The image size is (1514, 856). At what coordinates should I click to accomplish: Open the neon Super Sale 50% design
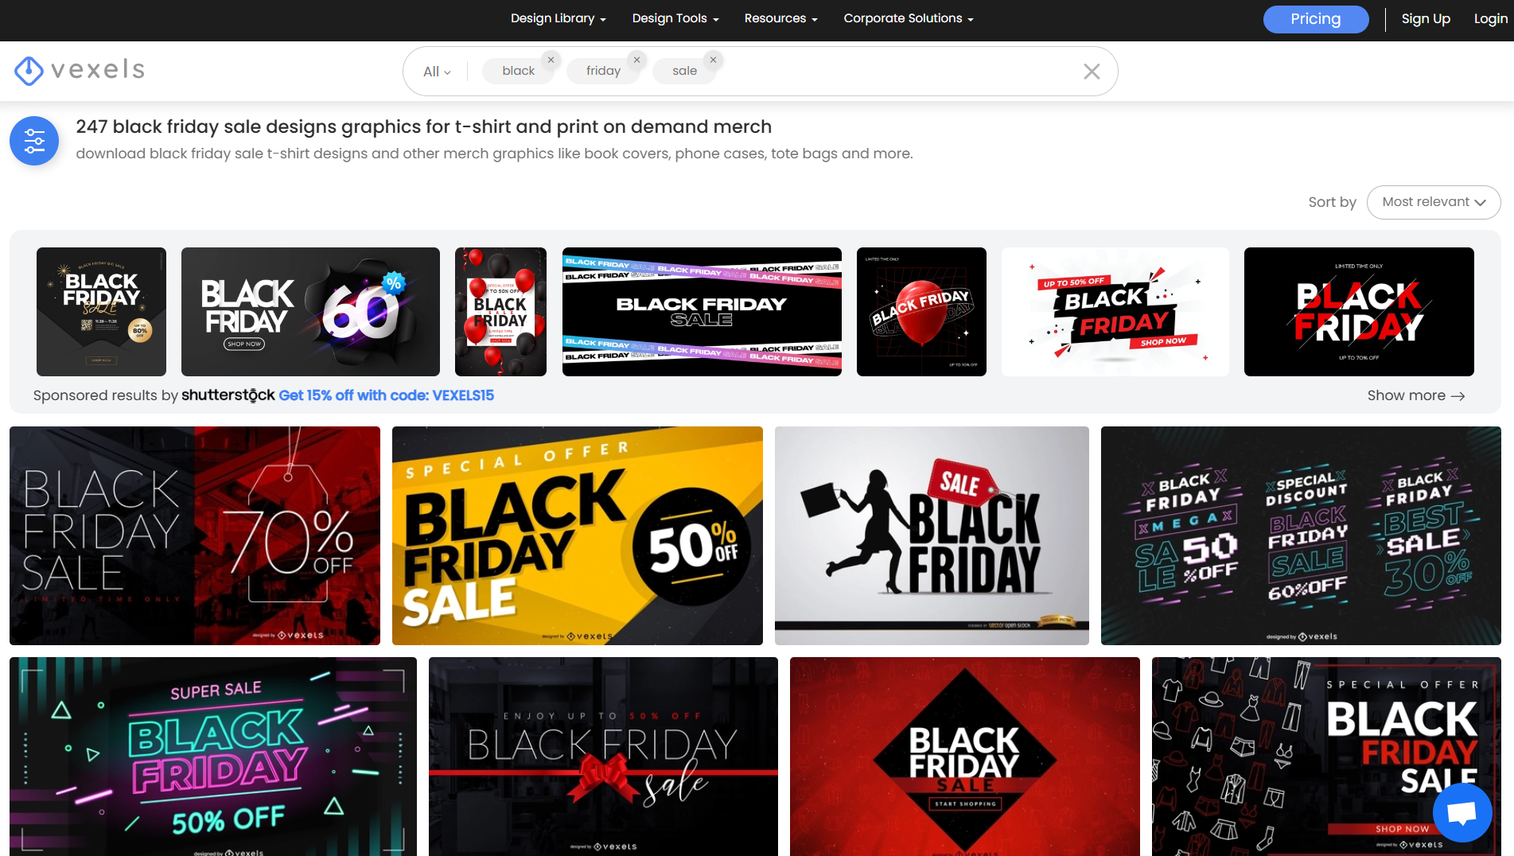(x=213, y=757)
